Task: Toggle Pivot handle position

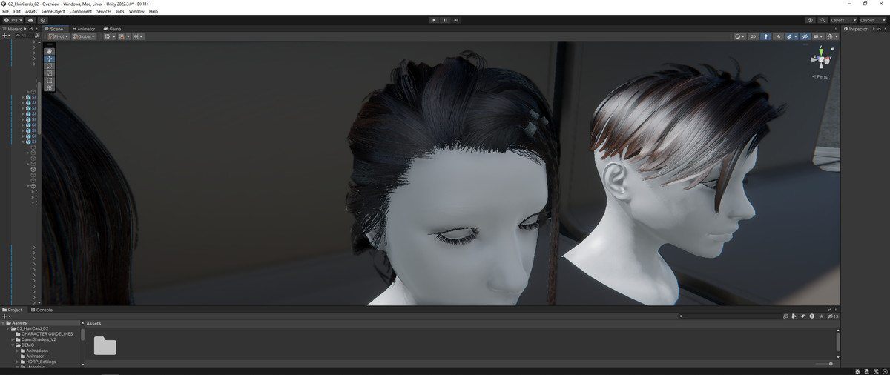Action: 59,36
